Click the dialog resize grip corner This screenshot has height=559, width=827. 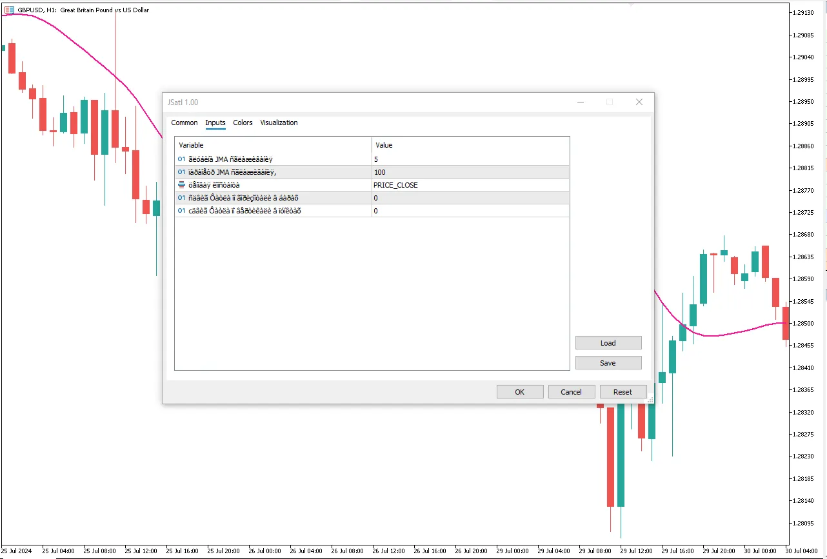[x=650, y=400]
